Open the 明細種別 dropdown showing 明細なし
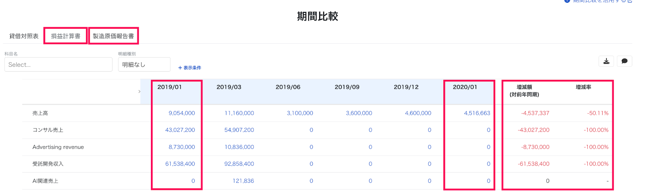Screen dimensions: 649x194 click(144, 64)
